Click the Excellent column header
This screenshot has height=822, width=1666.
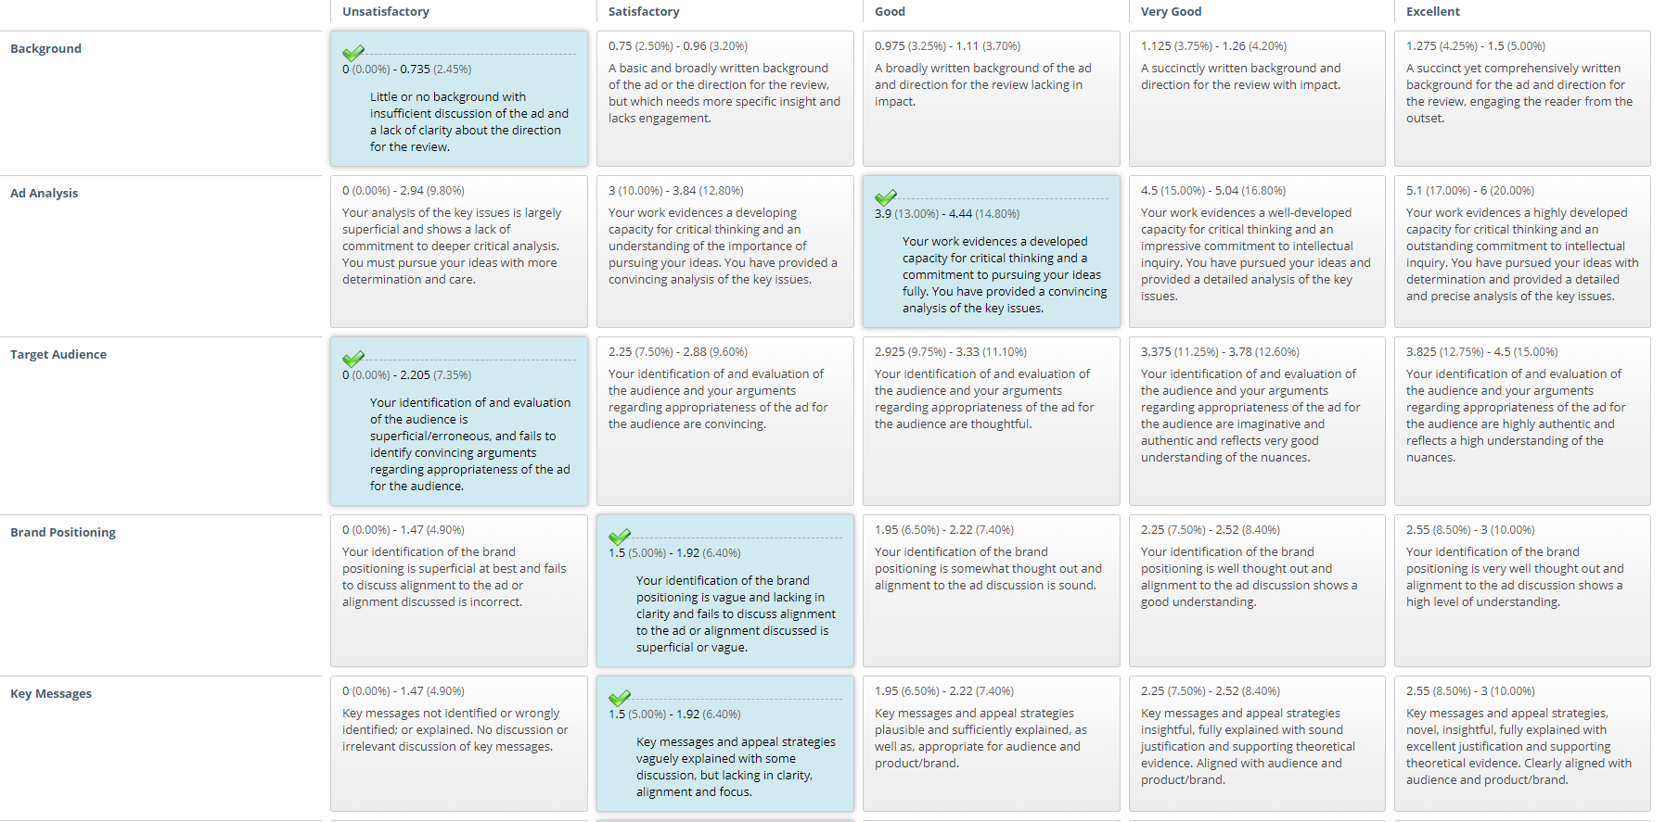1432,12
